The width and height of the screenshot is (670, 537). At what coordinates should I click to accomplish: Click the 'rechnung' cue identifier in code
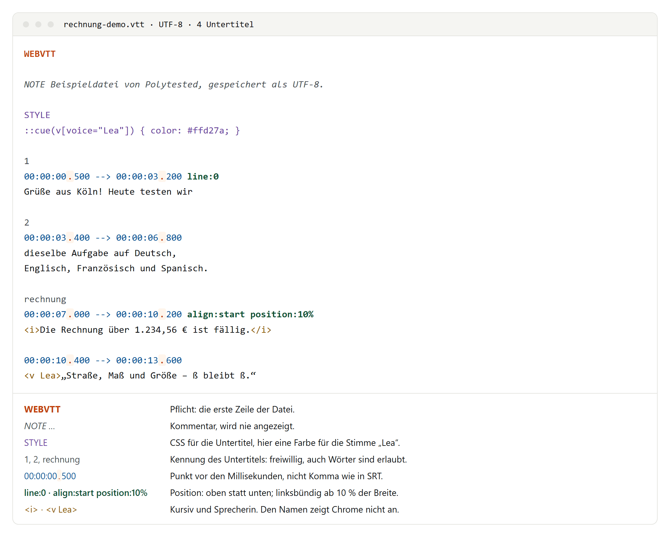click(x=45, y=299)
